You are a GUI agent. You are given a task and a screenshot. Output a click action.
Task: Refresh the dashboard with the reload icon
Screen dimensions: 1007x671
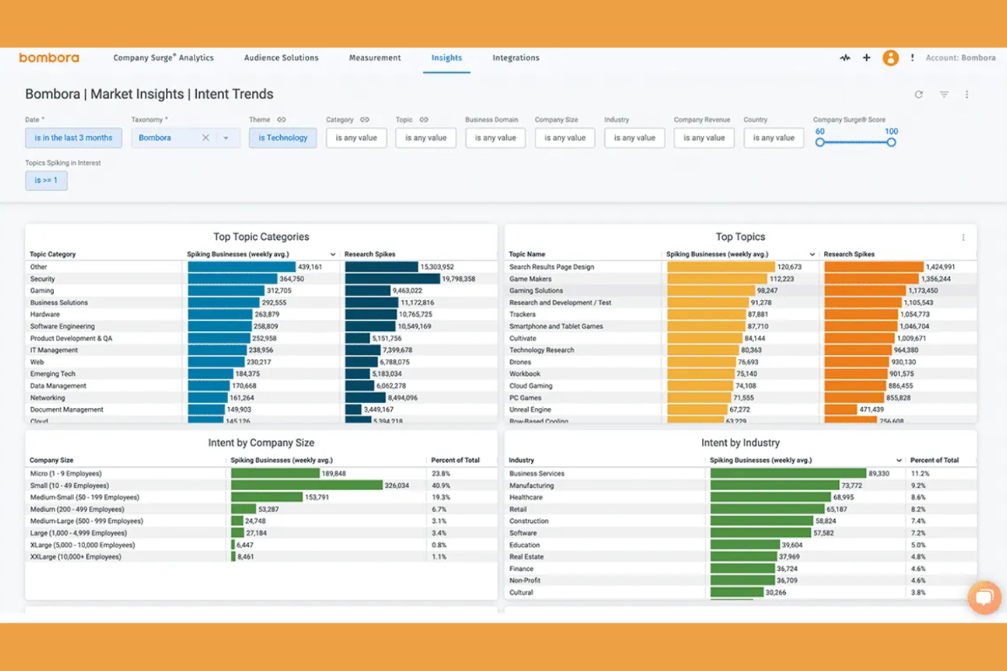coord(919,94)
